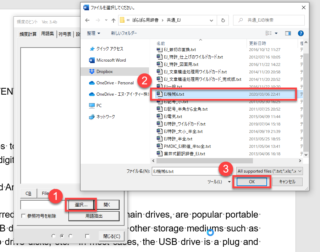Select the middle radio button near 閉じる
Viewport: 320px width, 252px height.
pyautogui.click(x=62, y=236)
